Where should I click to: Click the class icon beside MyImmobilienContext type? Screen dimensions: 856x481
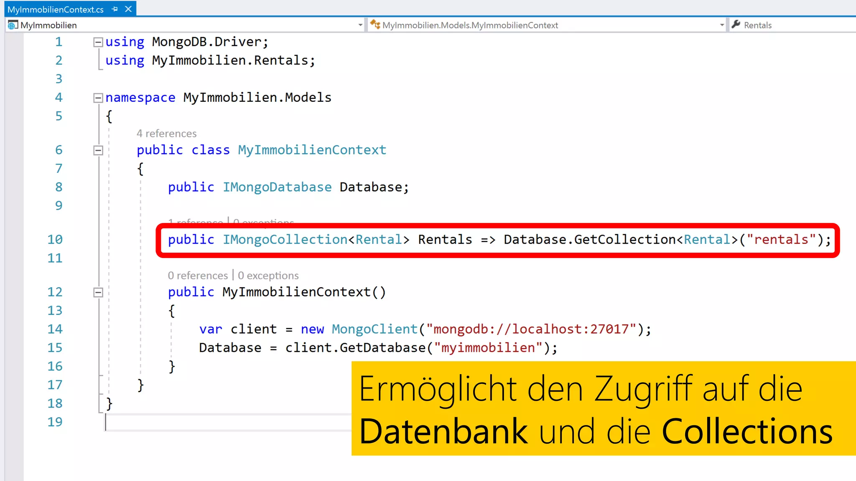click(375, 25)
